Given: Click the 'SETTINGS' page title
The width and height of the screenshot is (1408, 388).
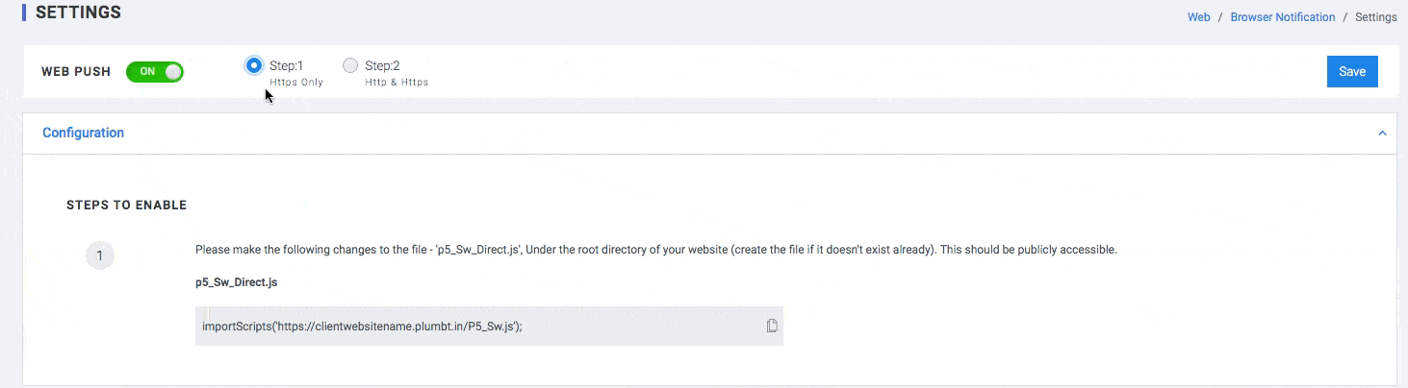Looking at the screenshot, I should point(79,12).
